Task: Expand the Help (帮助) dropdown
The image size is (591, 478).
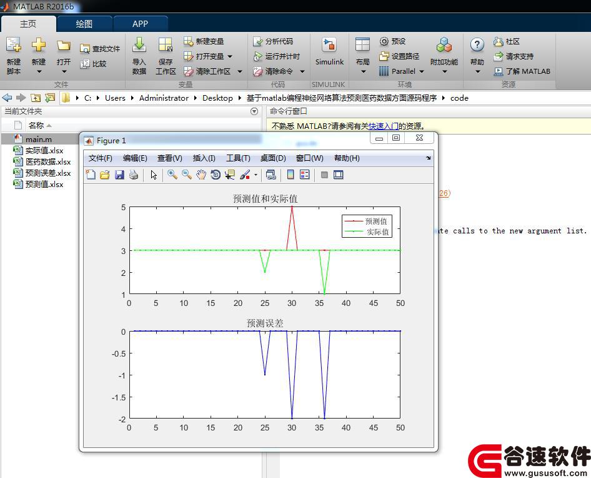Action: 477,71
